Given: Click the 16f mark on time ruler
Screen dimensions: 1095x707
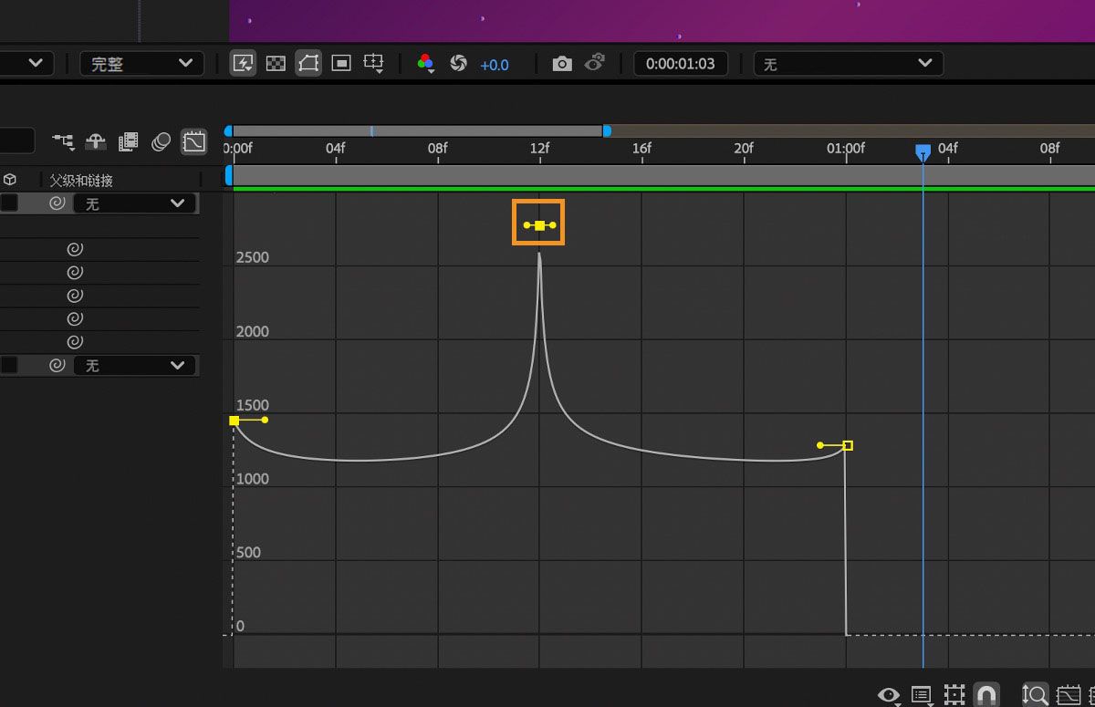Looking at the screenshot, I should tap(641, 148).
